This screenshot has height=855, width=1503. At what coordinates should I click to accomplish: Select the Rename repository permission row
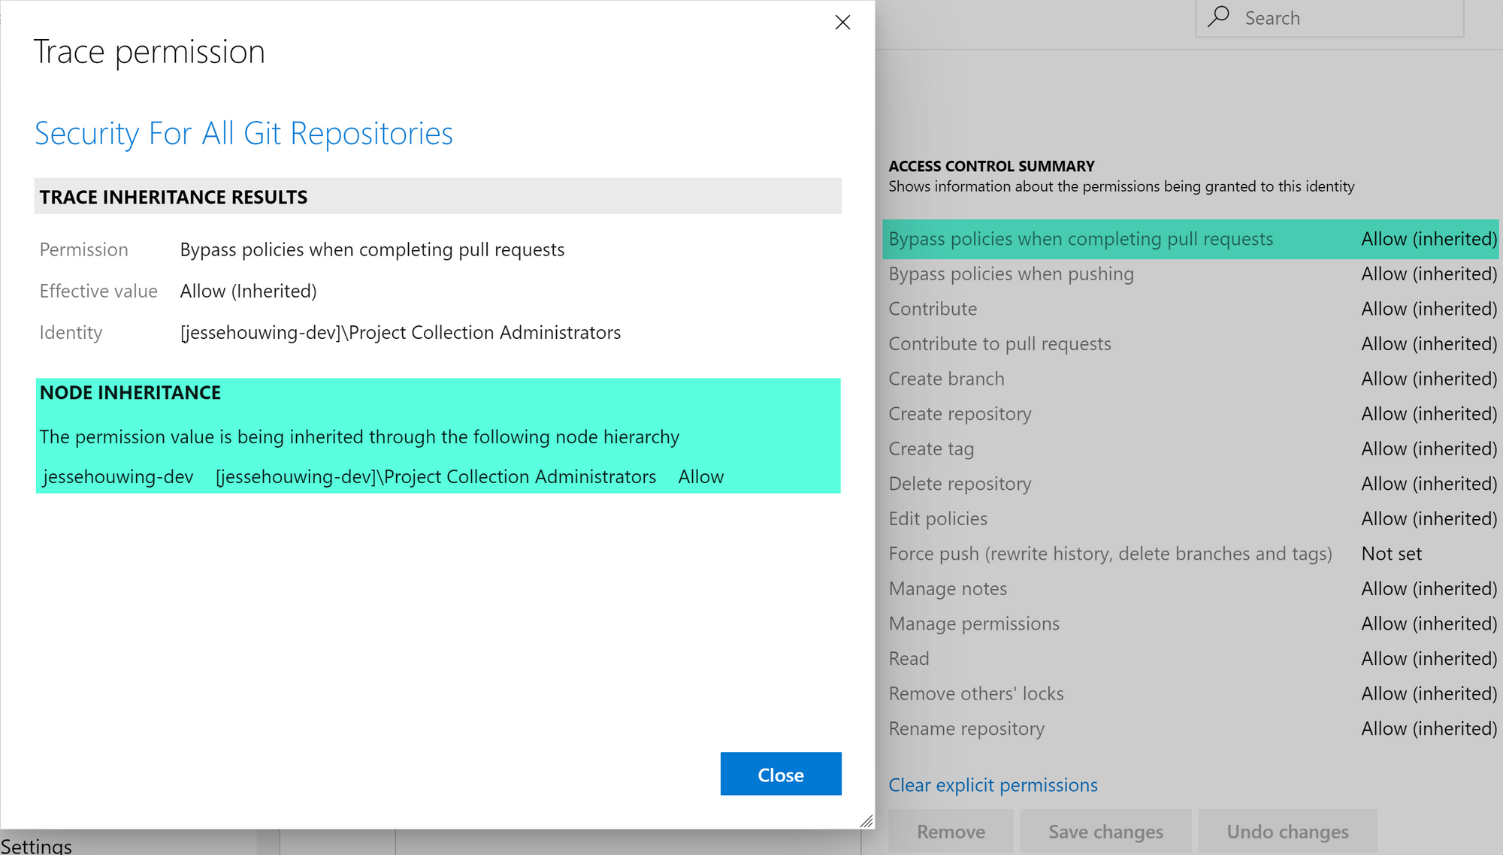point(966,729)
